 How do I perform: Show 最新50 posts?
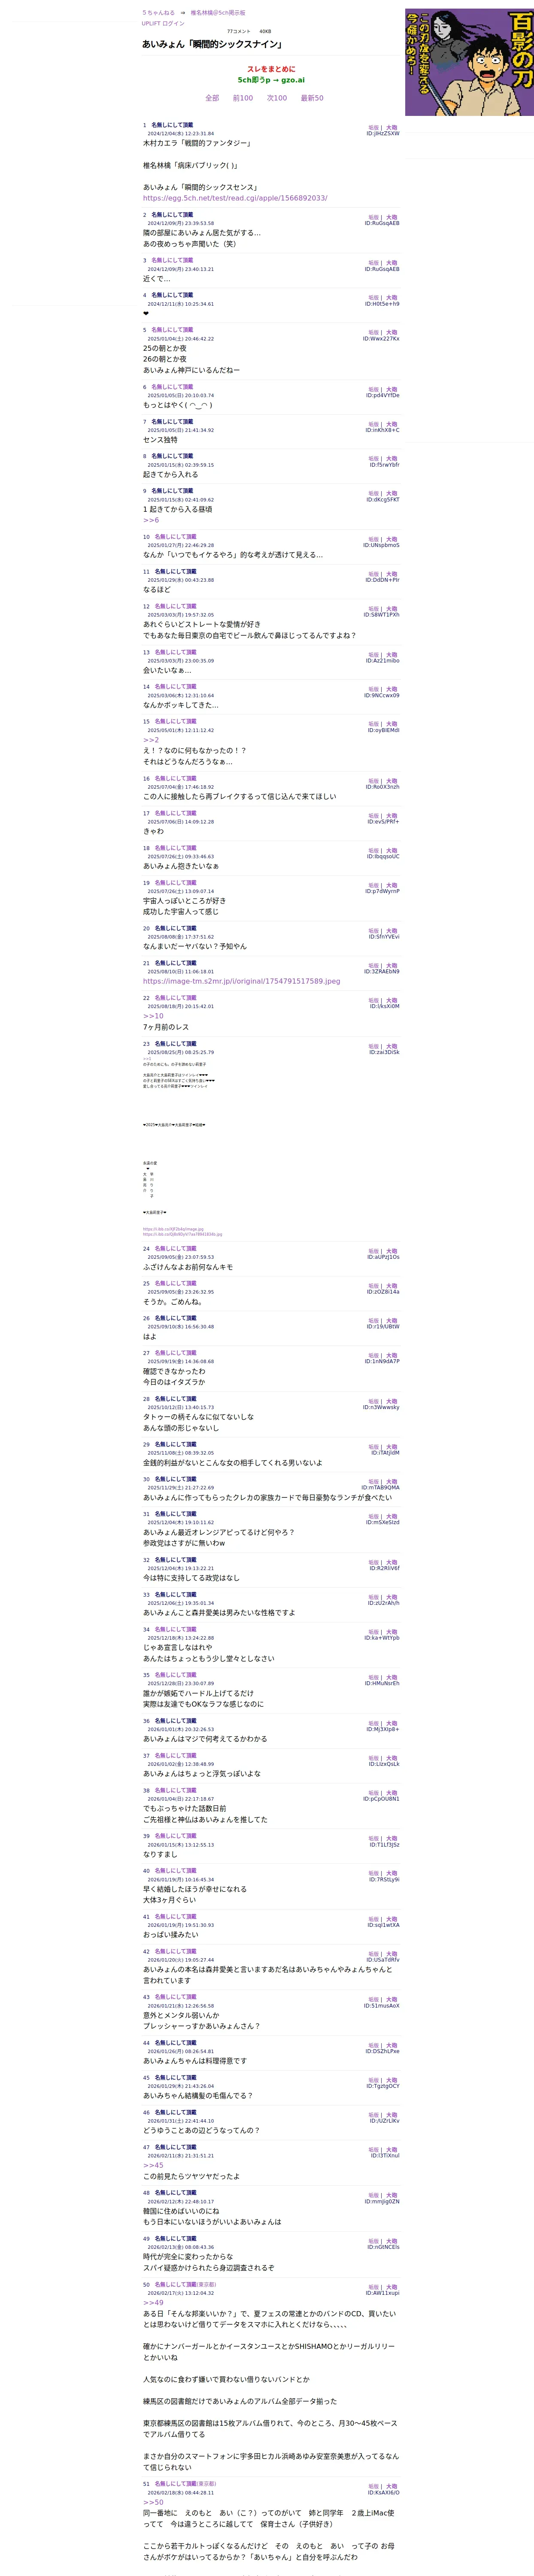click(312, 98)
